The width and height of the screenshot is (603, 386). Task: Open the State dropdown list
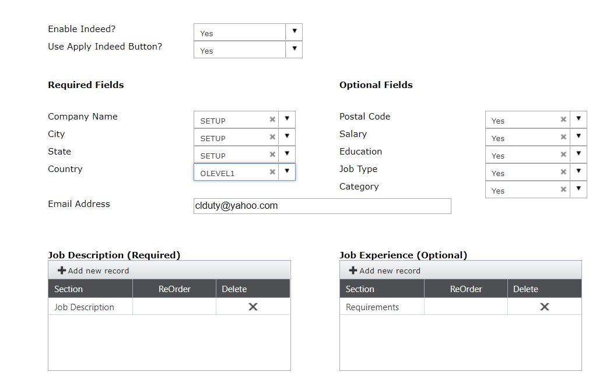click(x=287, y=154)
